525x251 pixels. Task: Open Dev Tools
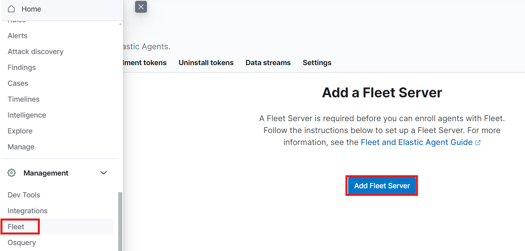24,195
